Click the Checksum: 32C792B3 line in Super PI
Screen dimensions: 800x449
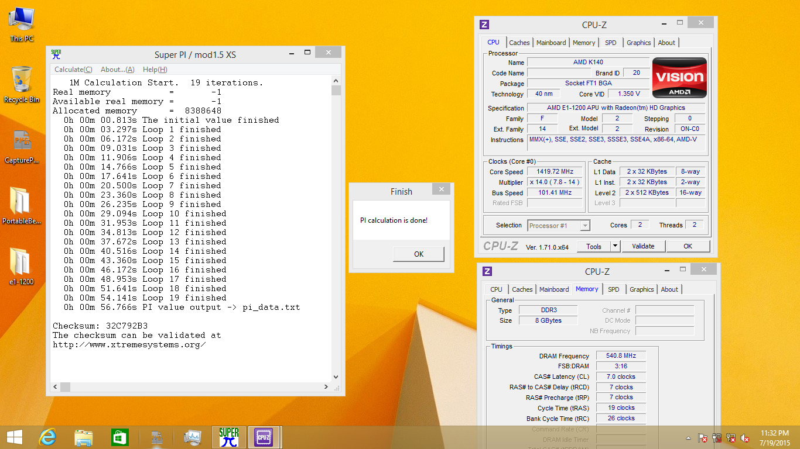coord(100,326)
